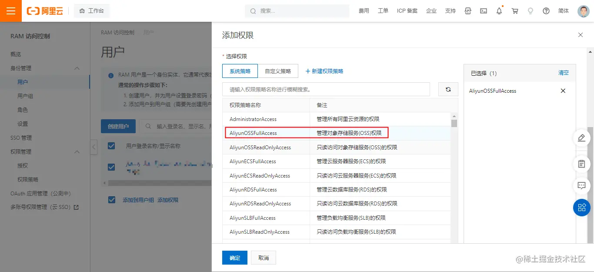Image resolution: width=594 pixels, height=272 pixels.
Task: Click the Alibaba Cloud logo
Action: point(45,11)
